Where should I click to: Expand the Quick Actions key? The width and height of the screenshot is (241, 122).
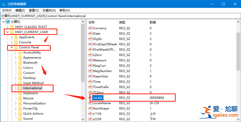(x=16, y=114)
